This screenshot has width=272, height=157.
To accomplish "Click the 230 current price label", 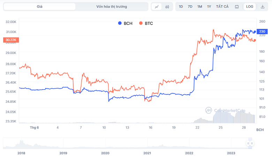I will pos(262,32).
